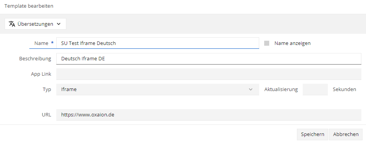
Task: Click the translation language icon
Action: (12, 24)
